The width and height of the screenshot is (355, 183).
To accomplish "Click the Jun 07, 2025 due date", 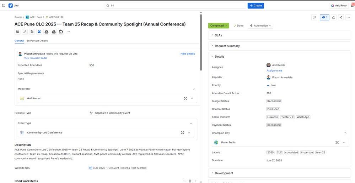I will [x=274, y=160].
